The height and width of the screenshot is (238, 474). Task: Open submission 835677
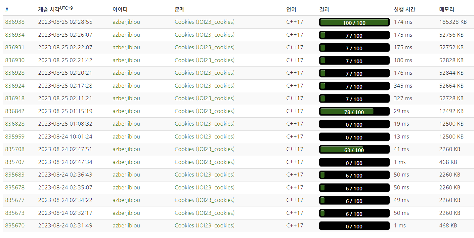coord(15,200)
